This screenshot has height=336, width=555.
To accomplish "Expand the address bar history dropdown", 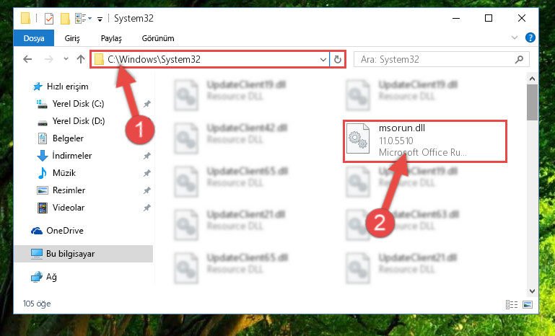I will (x=323, y=59).
